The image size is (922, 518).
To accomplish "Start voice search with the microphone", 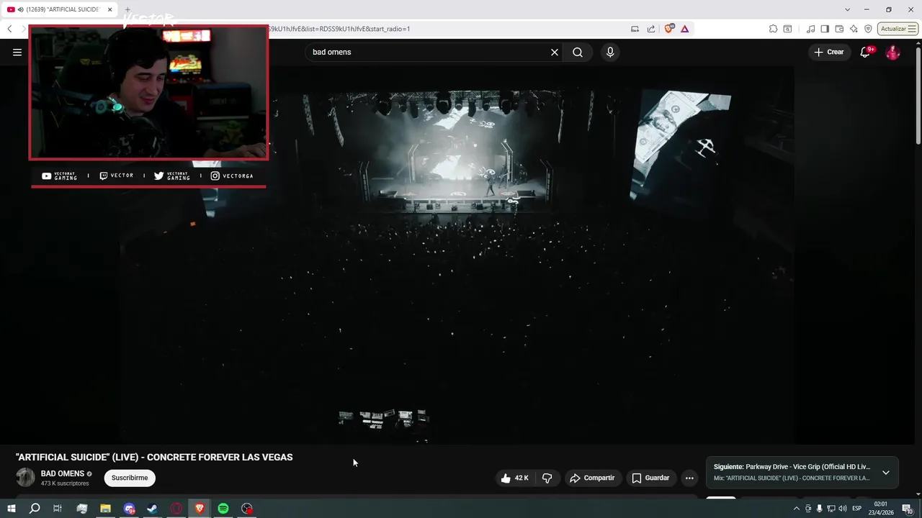I will click(x=610, y=52).
